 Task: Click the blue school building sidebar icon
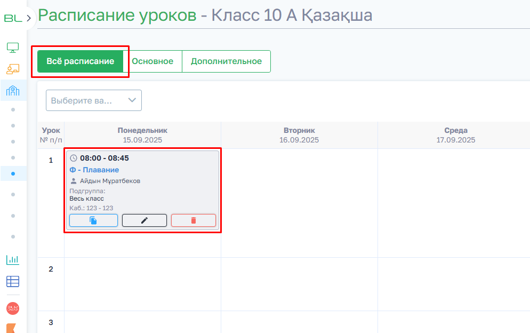tap(13, 90)
